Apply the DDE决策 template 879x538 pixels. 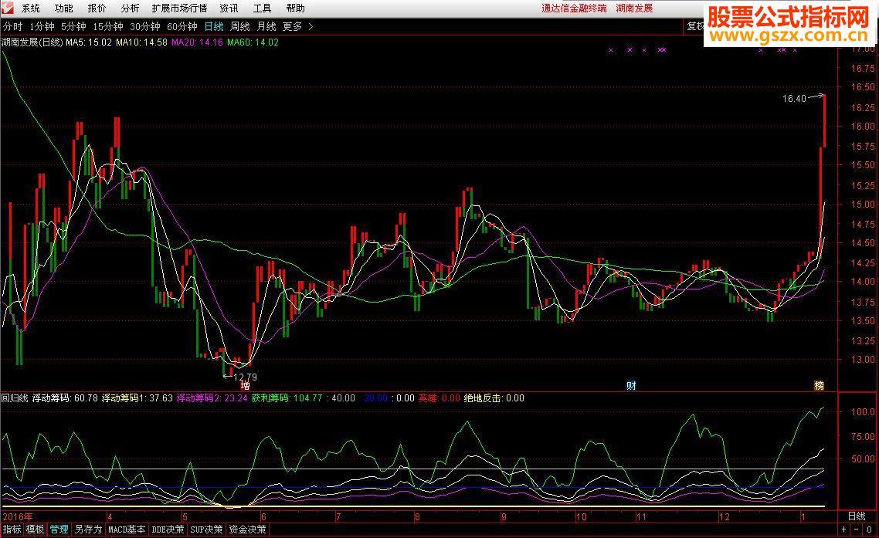[x=168, y=529]
